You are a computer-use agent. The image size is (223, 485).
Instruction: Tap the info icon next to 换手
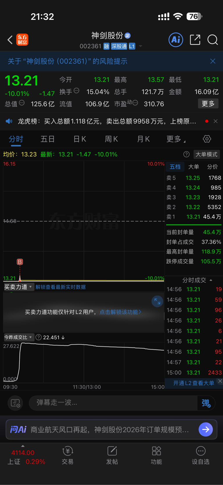77,91
